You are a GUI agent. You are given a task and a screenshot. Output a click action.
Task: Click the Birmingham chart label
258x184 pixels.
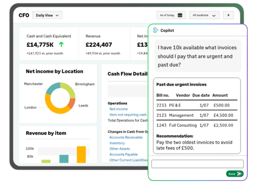point(85,84)
